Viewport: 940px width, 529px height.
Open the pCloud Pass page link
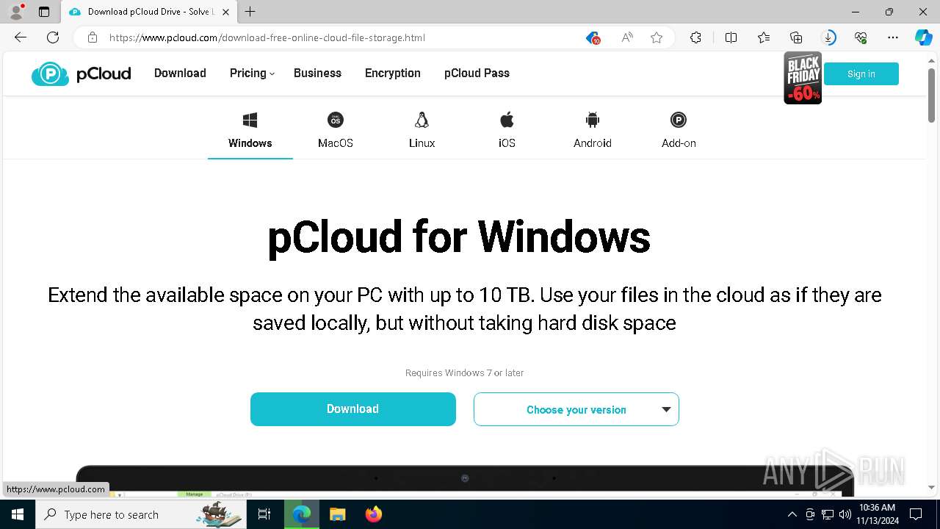click(x=477, y=73)
